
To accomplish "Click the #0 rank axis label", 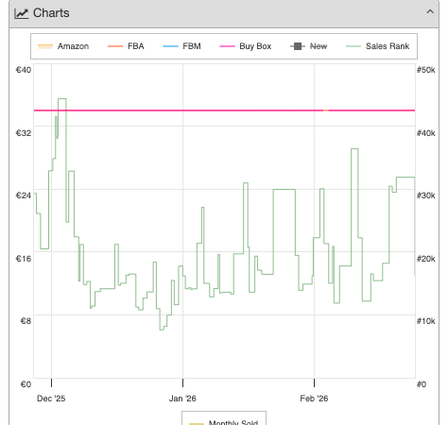I will coord(422,384).
